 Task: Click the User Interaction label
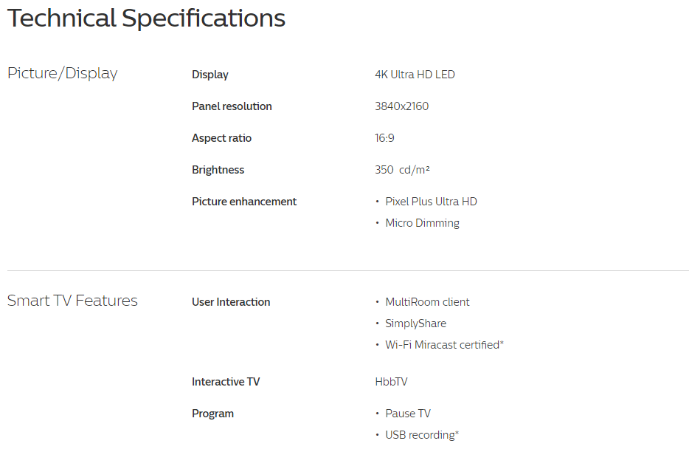(x=231, y=302)
